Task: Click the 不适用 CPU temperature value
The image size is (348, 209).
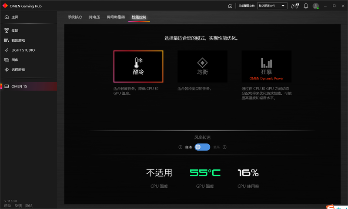Action: 159,173
